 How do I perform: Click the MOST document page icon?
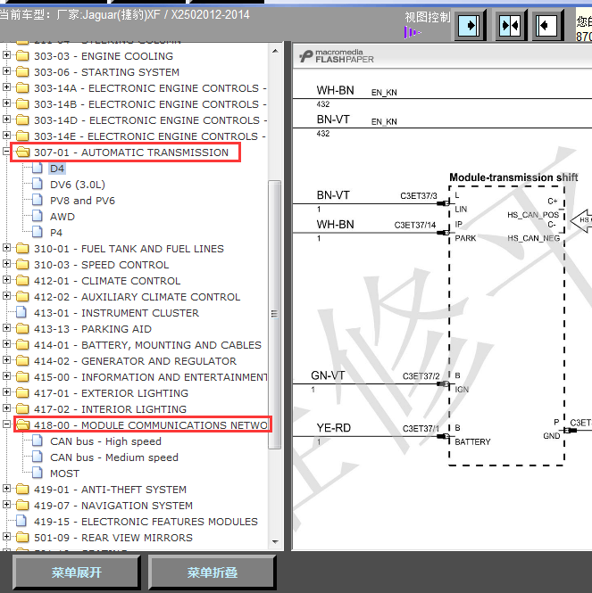[x=38, y=474]
